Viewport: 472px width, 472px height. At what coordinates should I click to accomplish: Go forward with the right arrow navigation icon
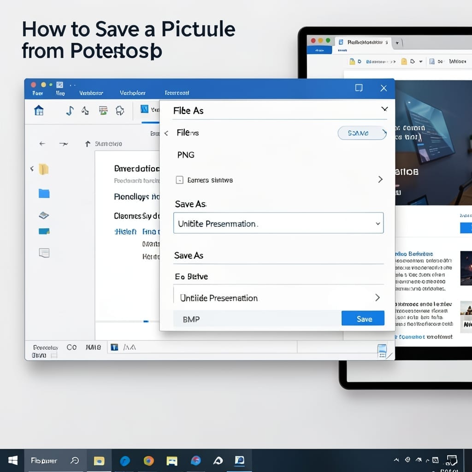click(x=64, y=144)
